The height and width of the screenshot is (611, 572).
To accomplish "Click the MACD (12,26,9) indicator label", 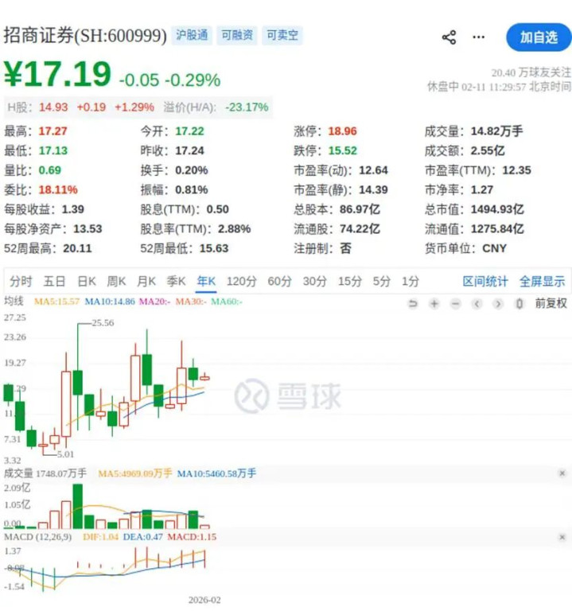I will pos(38,537).
